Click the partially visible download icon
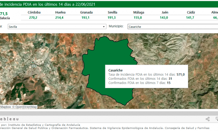The width and height of the screenshot is (218, 131). (217, 119)
